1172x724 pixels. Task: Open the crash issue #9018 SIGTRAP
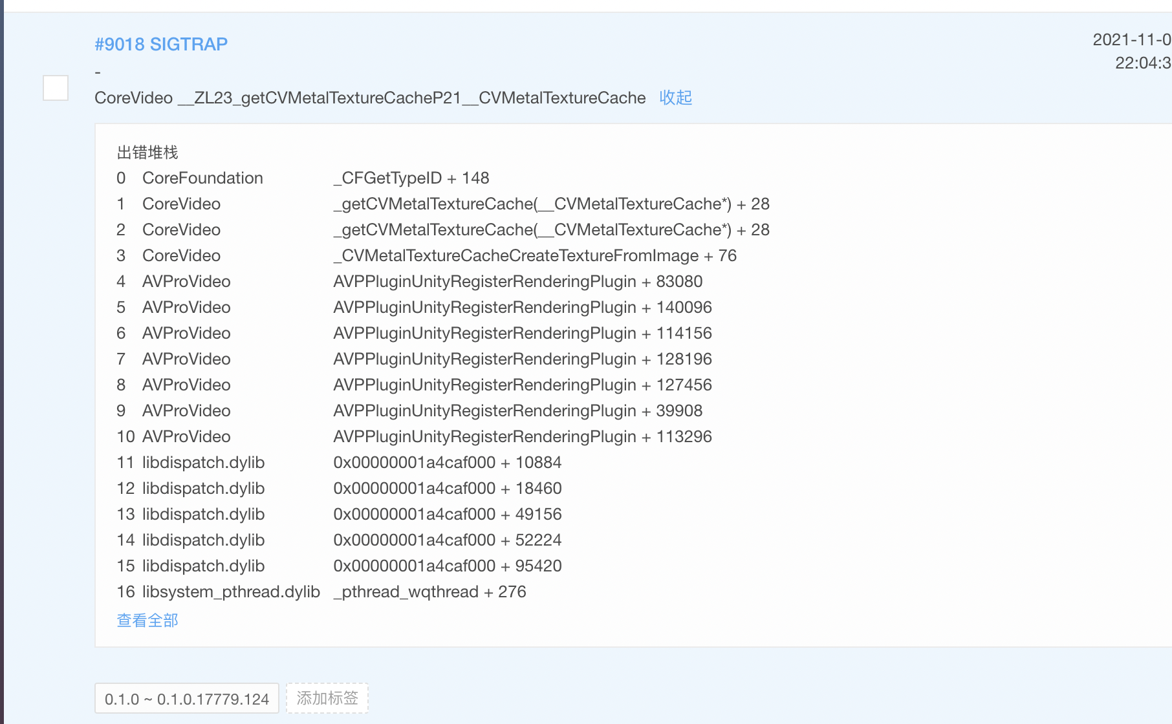pyautogui.click(x=161, y=44)
